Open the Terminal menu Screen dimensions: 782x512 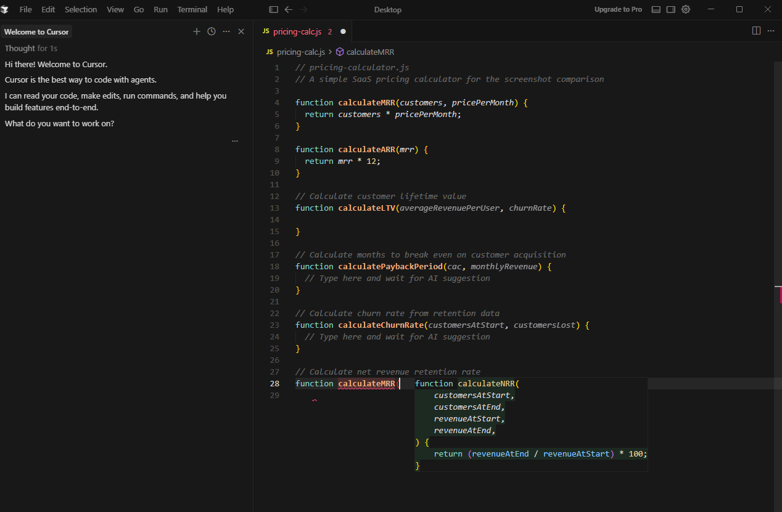tap(192, 9)
